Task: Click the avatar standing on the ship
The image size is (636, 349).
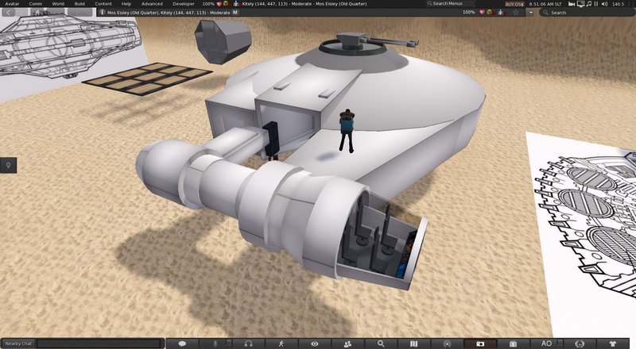Action: (x=347, y=130)
